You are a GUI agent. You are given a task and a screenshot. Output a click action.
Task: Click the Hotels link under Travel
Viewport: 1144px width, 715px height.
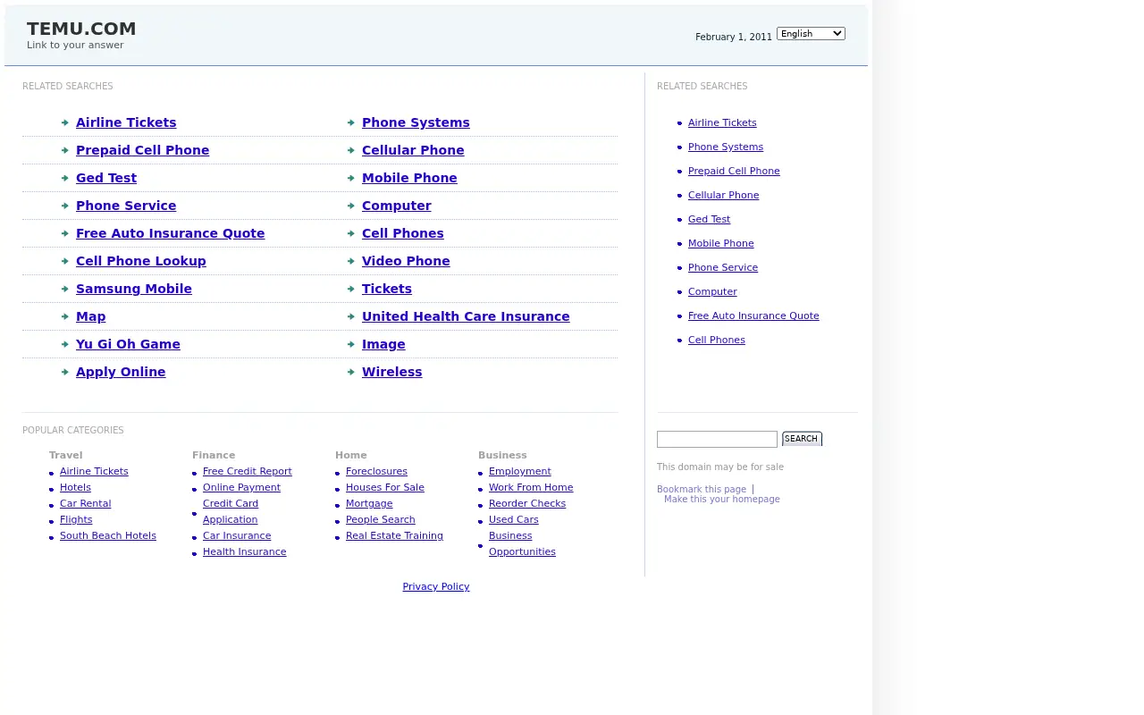[75, 487]
